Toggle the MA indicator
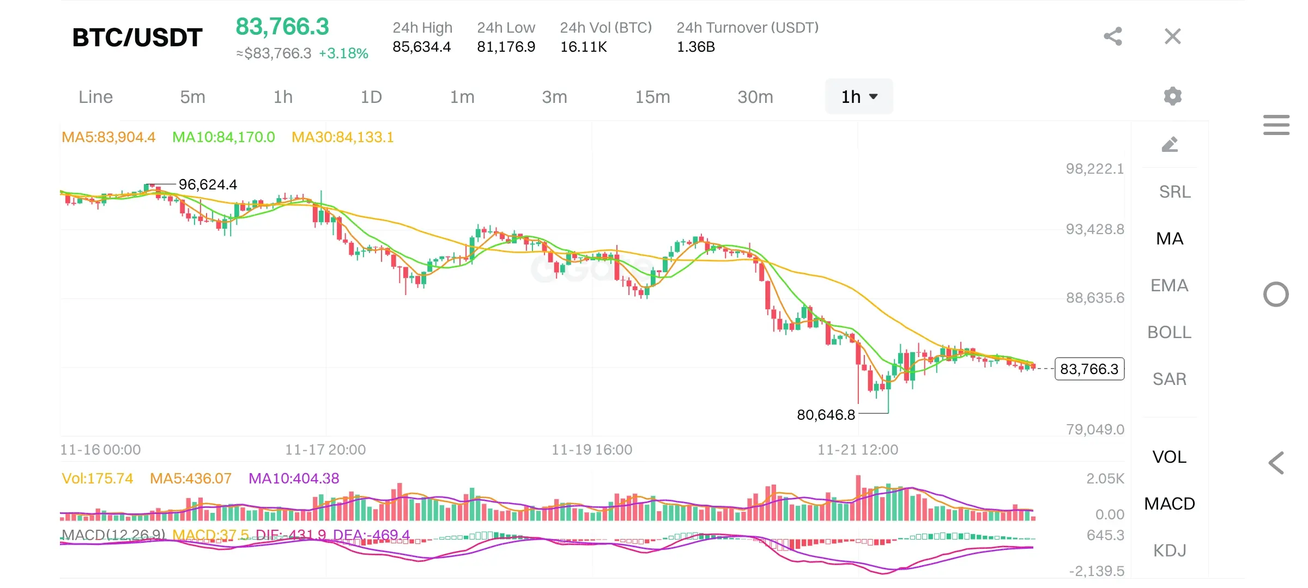The width and height of the screenshot is (1308, 588). pos(1170,238)
